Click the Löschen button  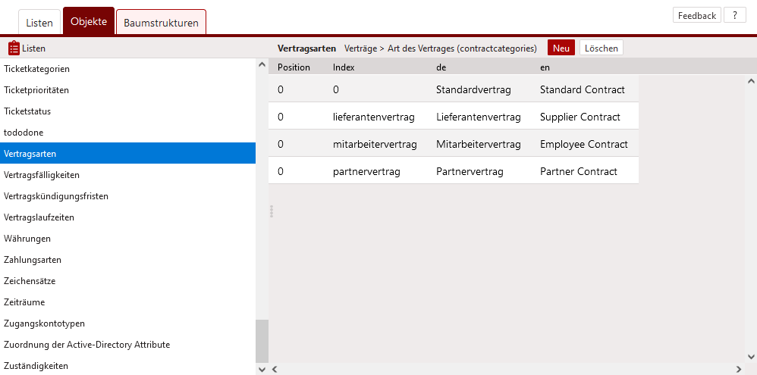pos(601,48)
